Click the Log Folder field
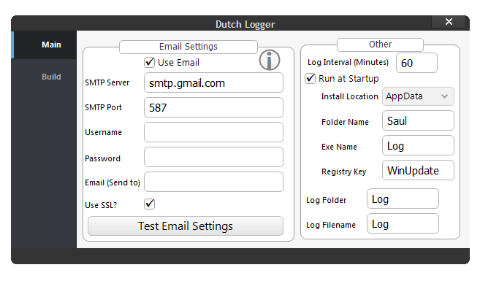 click(x=403, y=199)
